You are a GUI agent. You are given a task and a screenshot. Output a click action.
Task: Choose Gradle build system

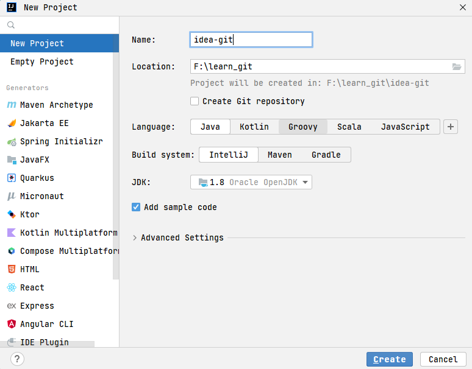[x=326, y=155]
